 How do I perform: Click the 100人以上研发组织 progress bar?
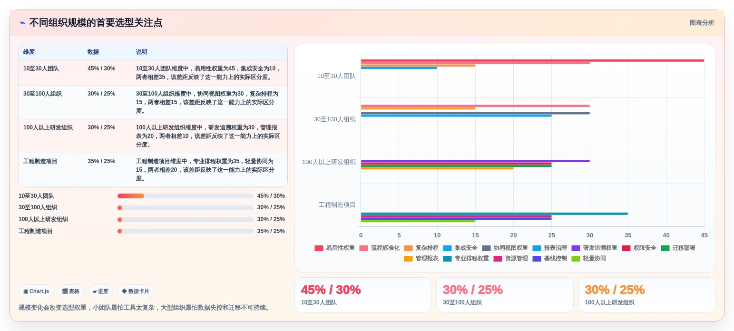(x=186, y=220)
